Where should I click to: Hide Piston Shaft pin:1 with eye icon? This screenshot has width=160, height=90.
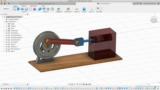(6, 40)
